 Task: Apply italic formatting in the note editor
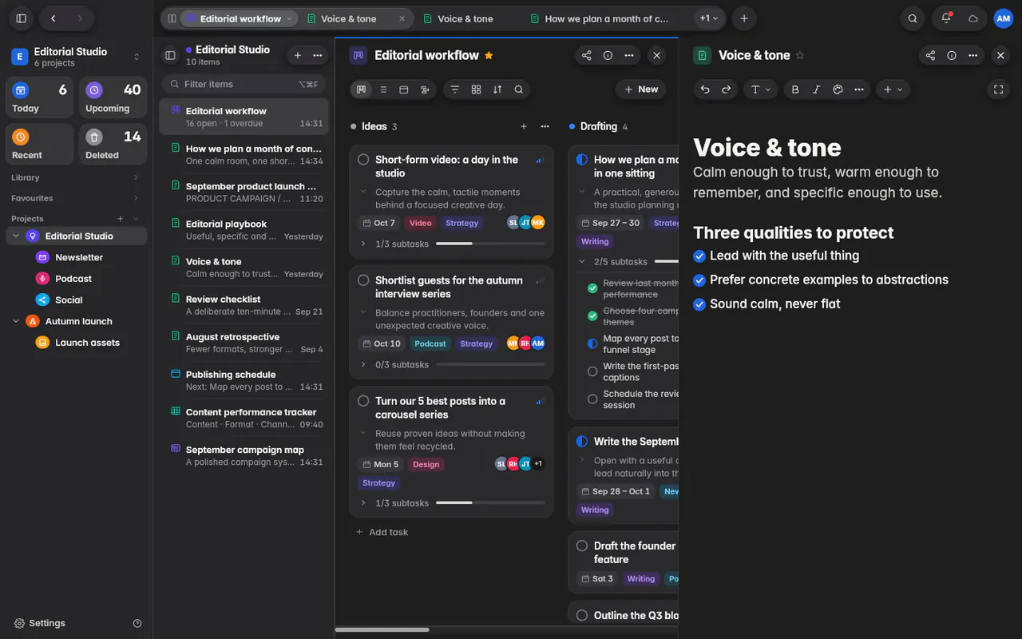pyautogui.click(x=816, y=89)
